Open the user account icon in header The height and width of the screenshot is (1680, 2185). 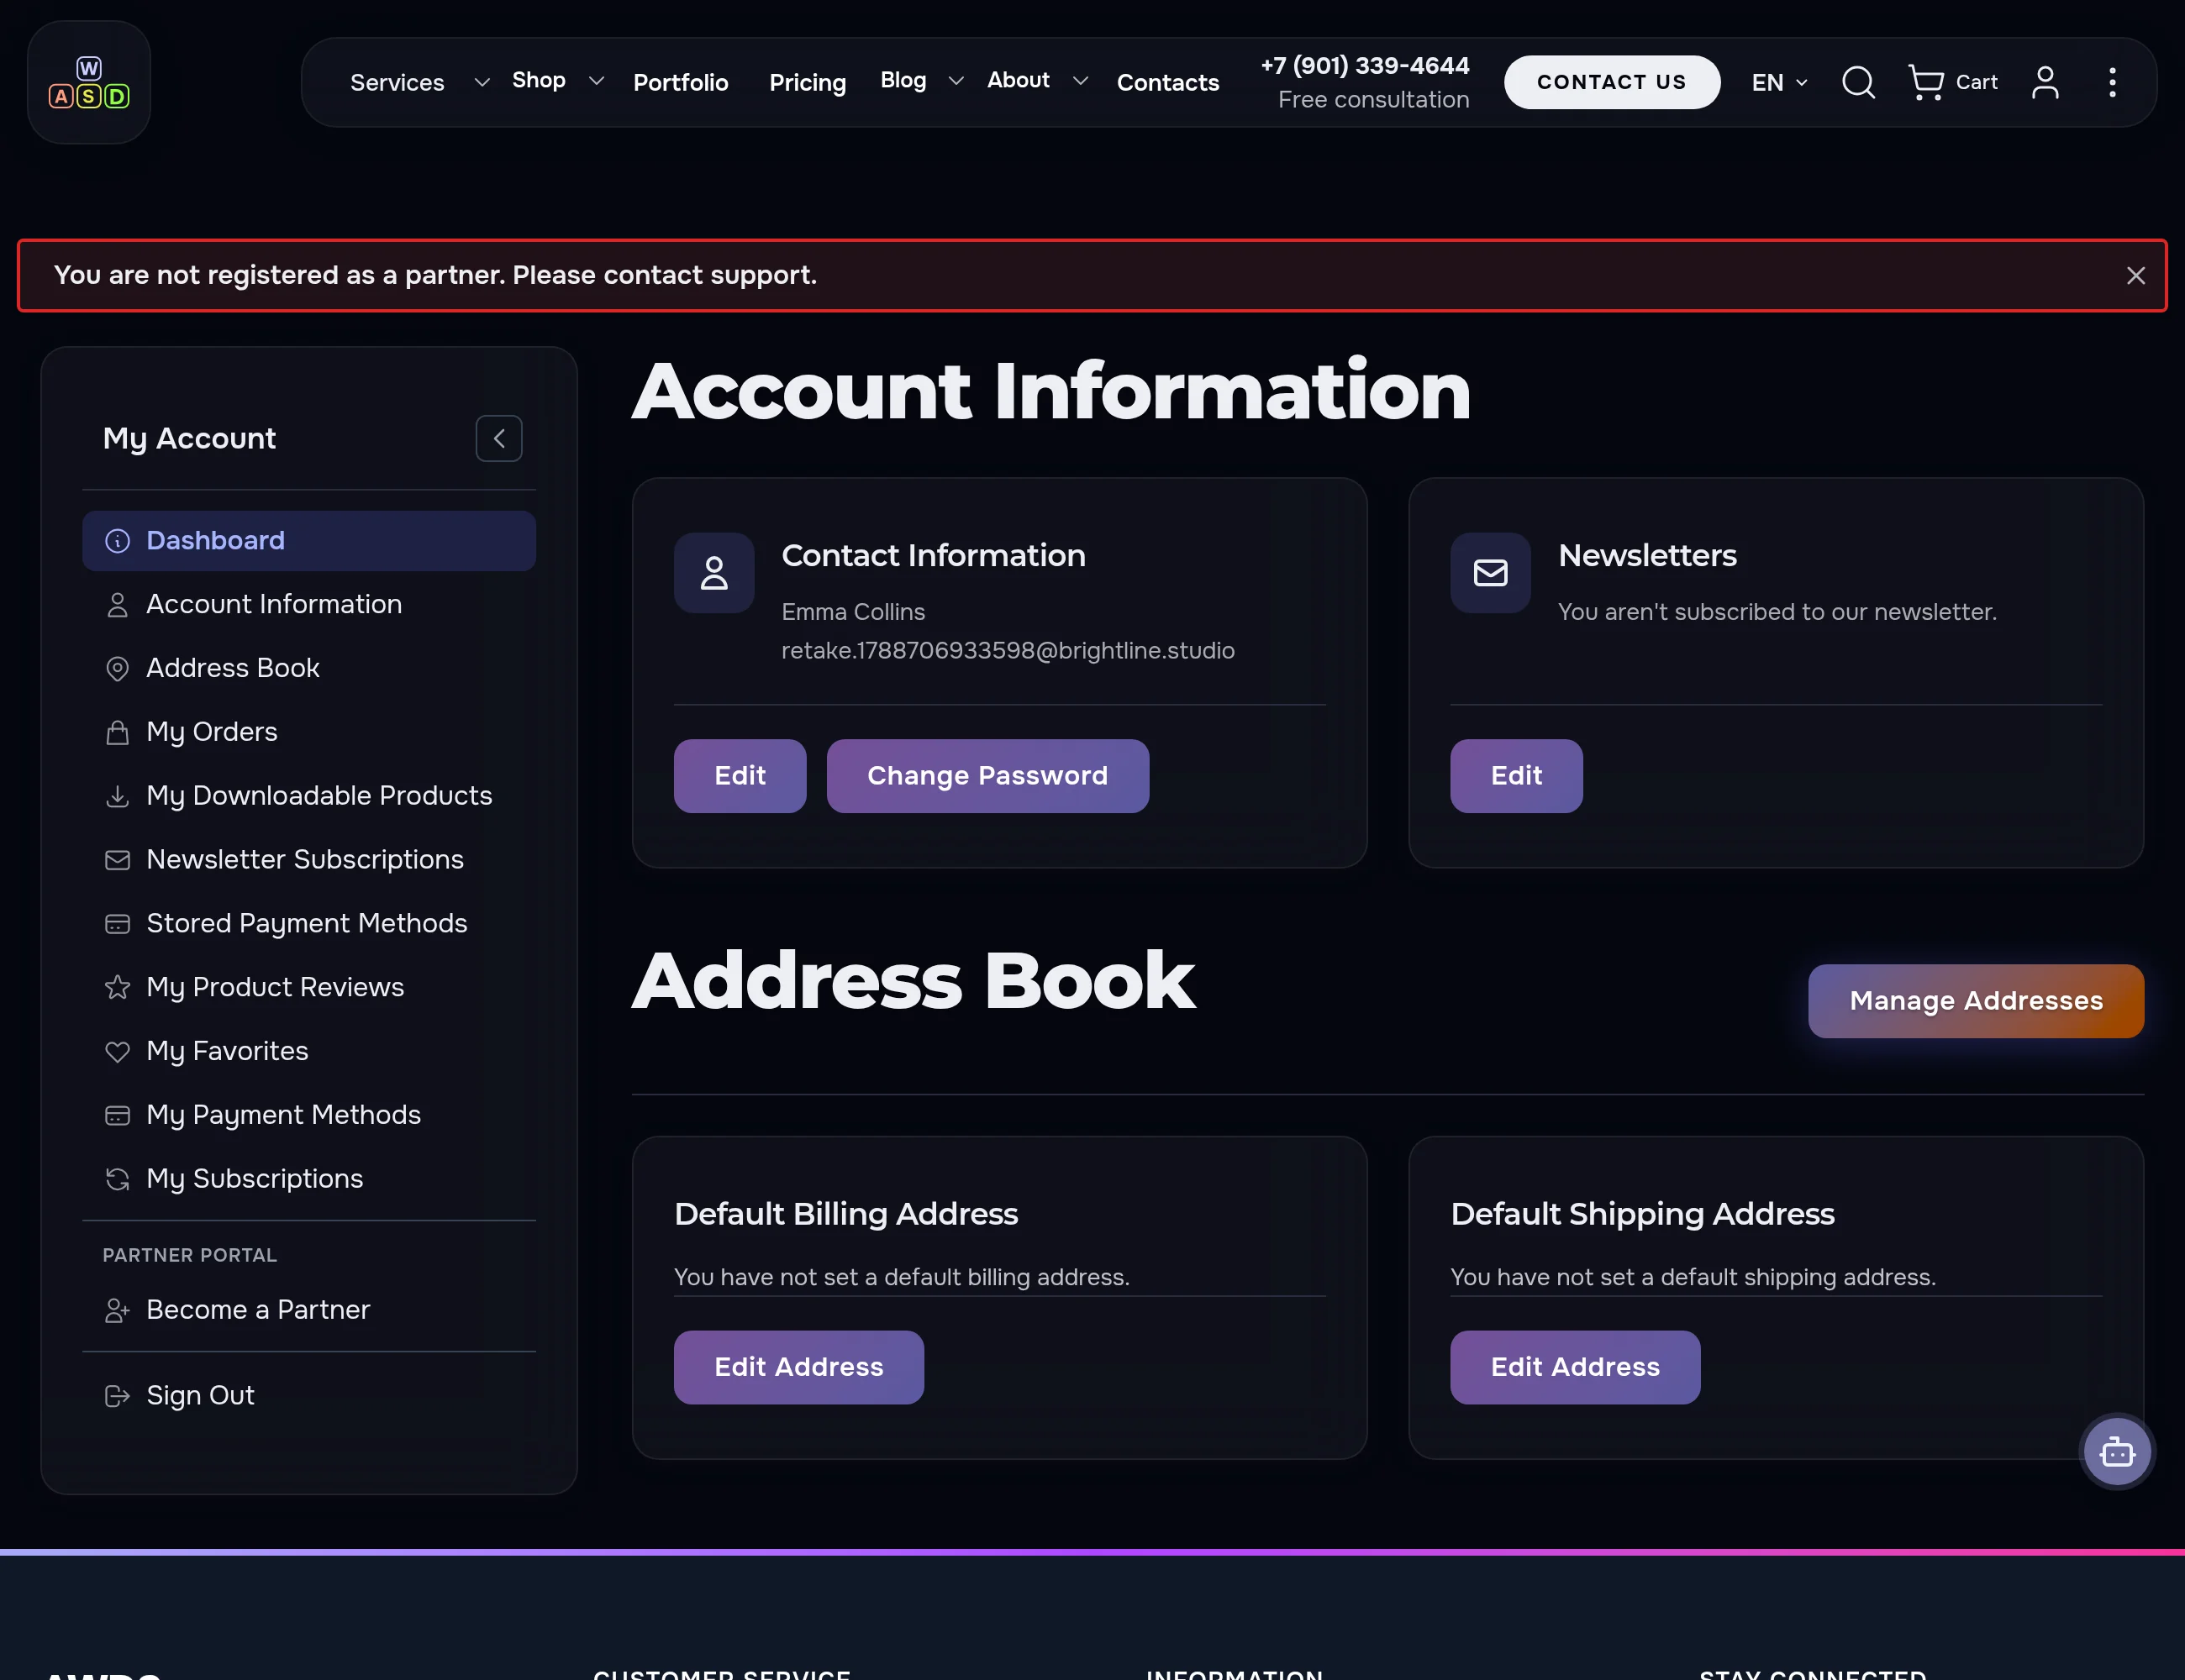[2045, 82]
